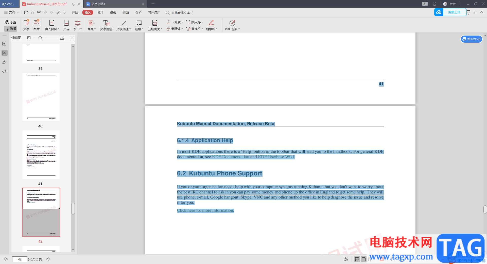Select the Replace Caret (替换符) tool

[195, 29]
